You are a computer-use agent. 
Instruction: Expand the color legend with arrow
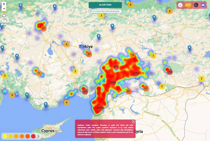(38, 136)
